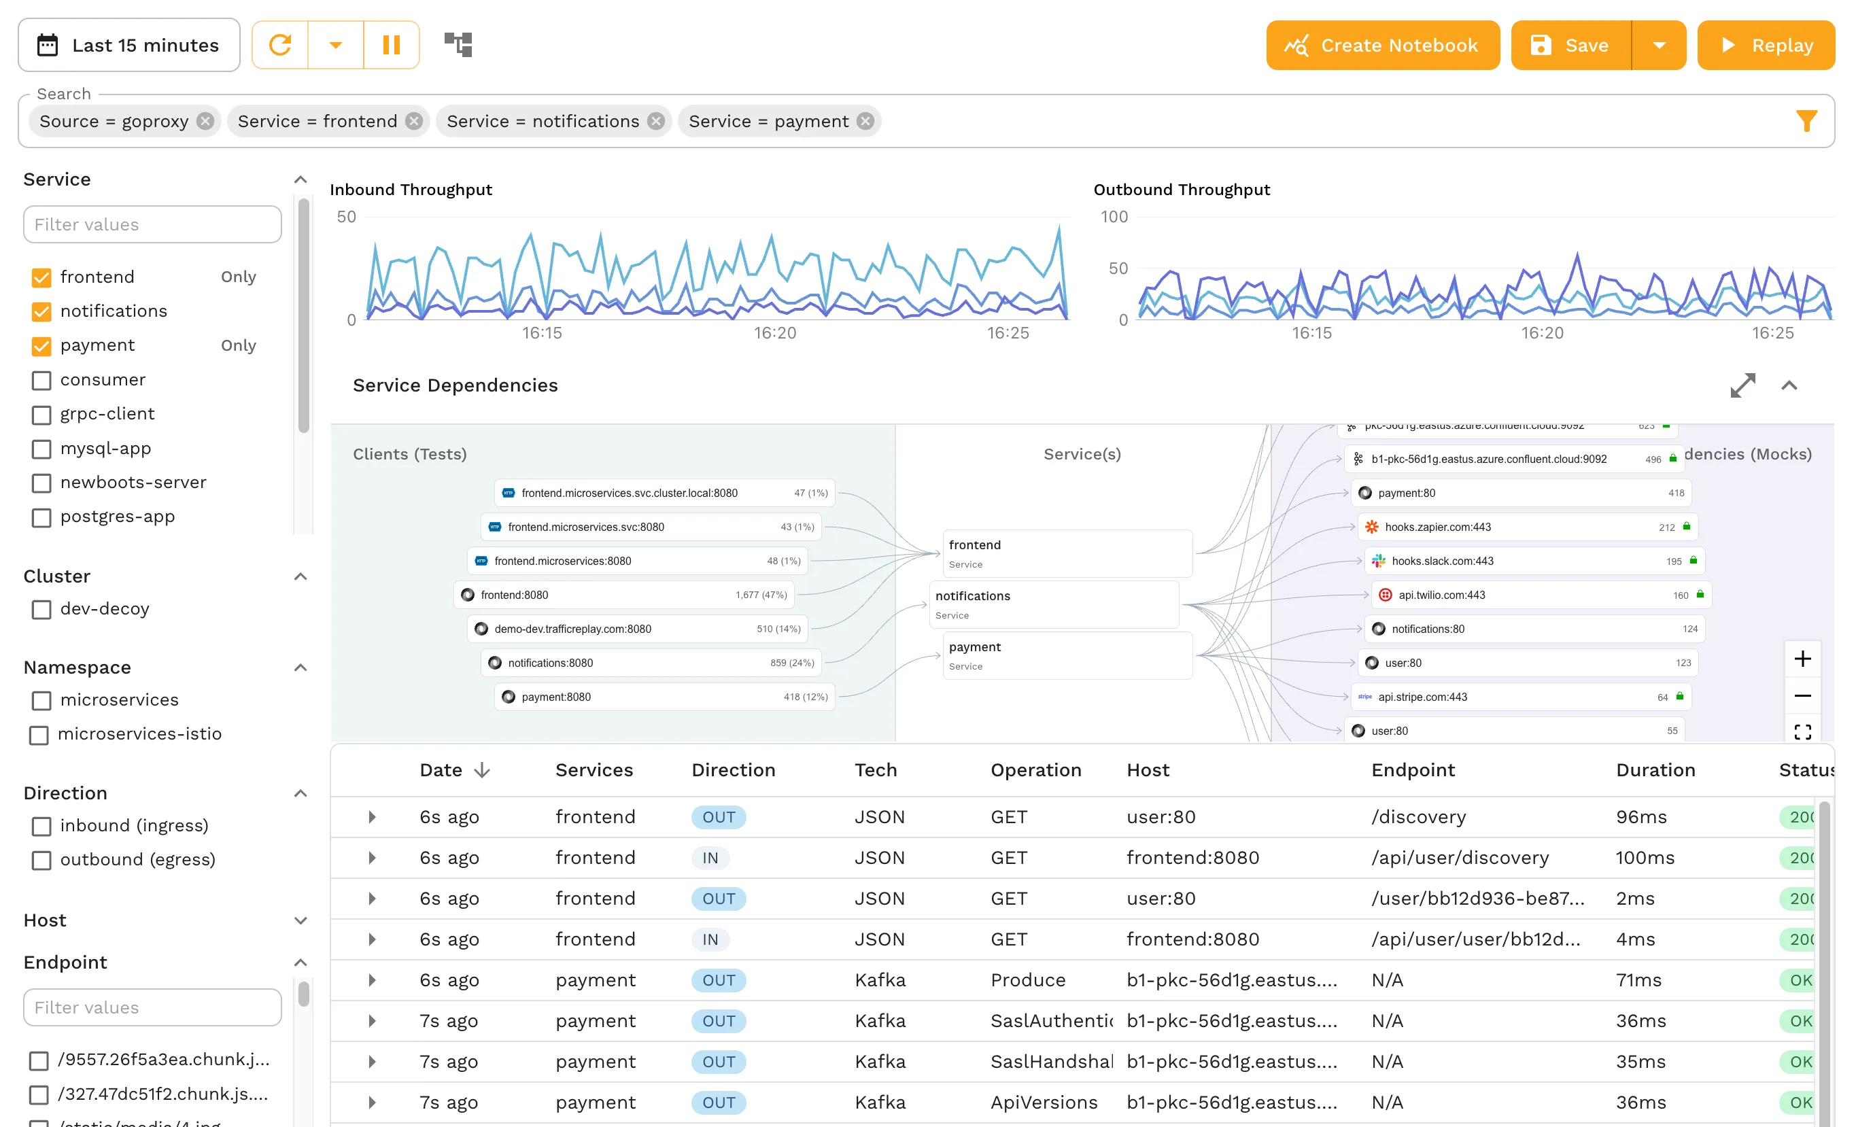Image resolution: width=1856 pixels, height=1127 pixels.
Task: Check the microservices namespace filter
Action: pos(40,701)
